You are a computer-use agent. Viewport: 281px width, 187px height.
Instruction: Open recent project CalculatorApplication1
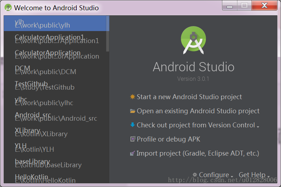tap(55, 39)
